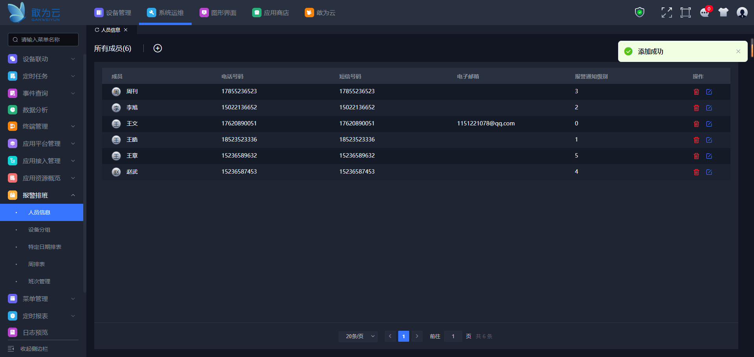Viewport: 754px width, 357px height.
Task: Open the theme skin shirt icon
Action: (723, 13)
